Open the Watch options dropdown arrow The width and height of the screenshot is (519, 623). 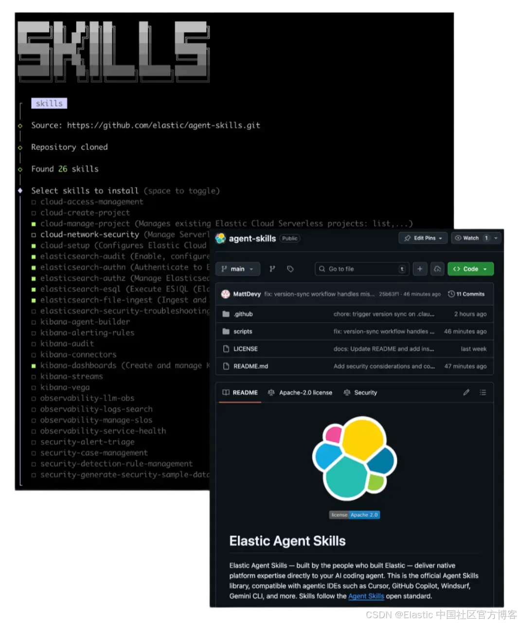(496, 238)
